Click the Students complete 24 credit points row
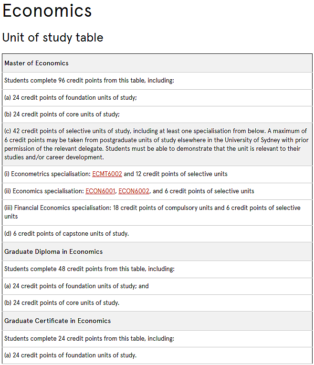 157,338
